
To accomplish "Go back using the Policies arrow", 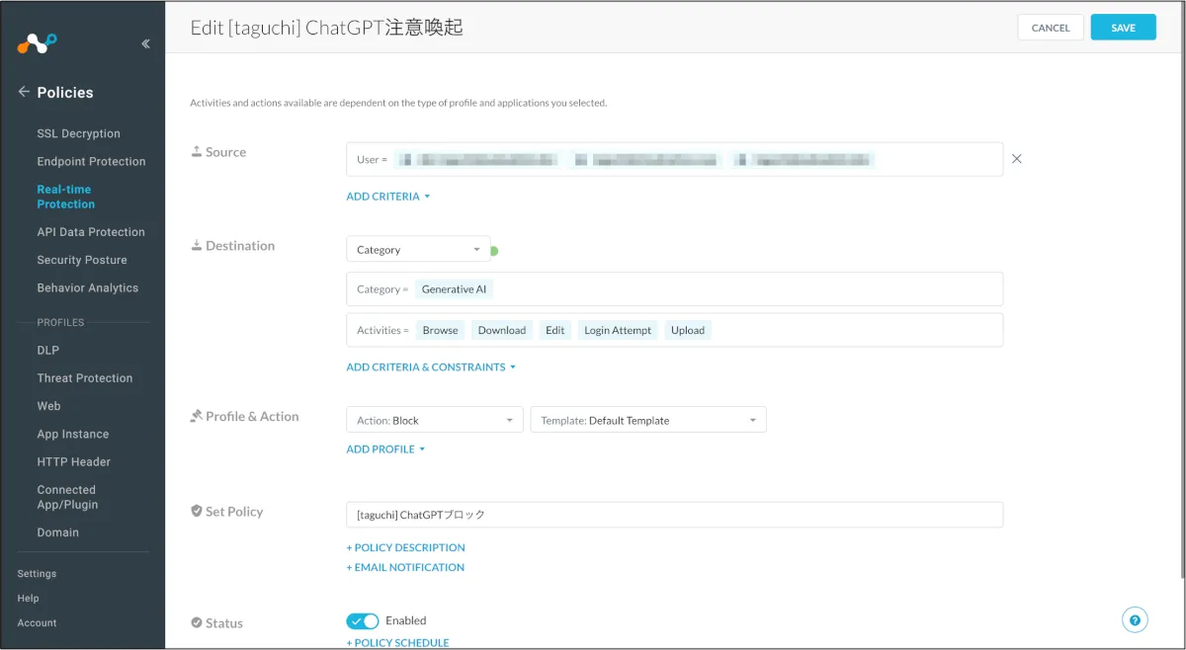I will (x=24, y=92).
